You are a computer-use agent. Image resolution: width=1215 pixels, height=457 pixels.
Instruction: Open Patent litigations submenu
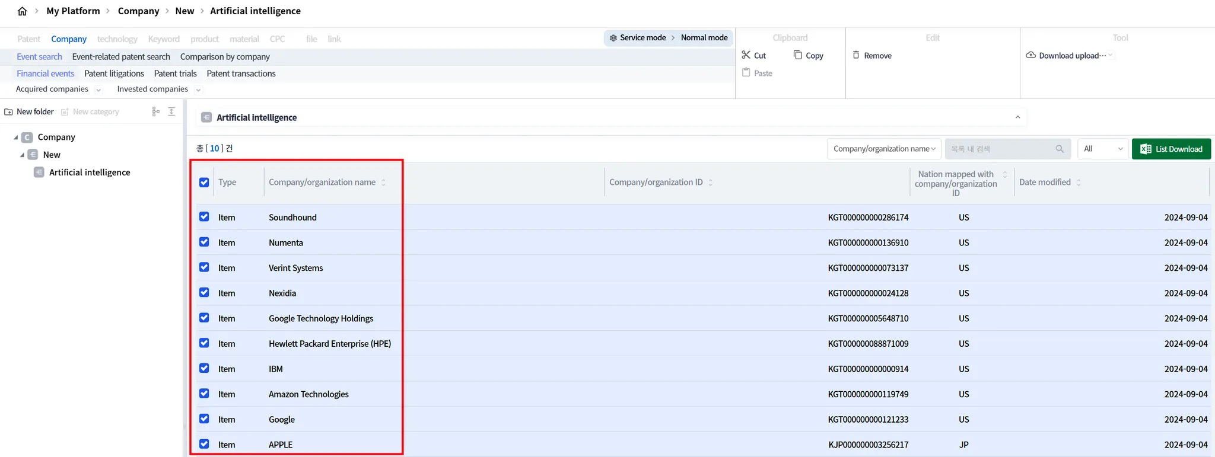point(114,73)
